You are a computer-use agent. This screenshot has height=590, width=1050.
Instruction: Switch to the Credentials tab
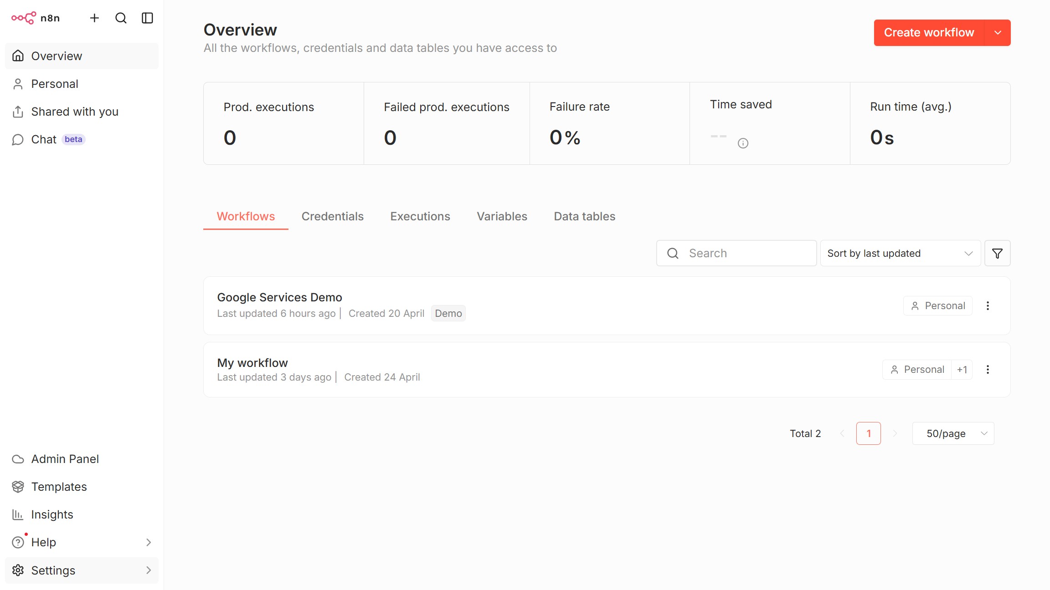332,216
